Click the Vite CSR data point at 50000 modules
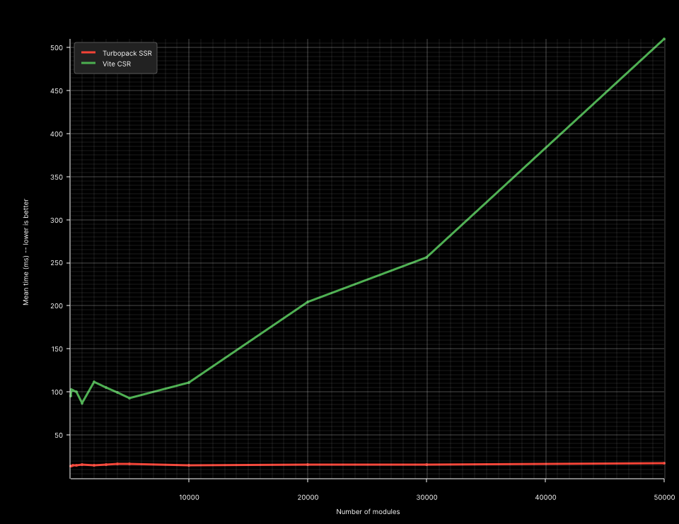This screenshot has width=679, height=524. pyautogui.click(x=664, y=39)
